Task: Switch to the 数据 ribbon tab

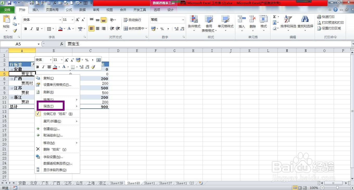Action: [83, 10]
